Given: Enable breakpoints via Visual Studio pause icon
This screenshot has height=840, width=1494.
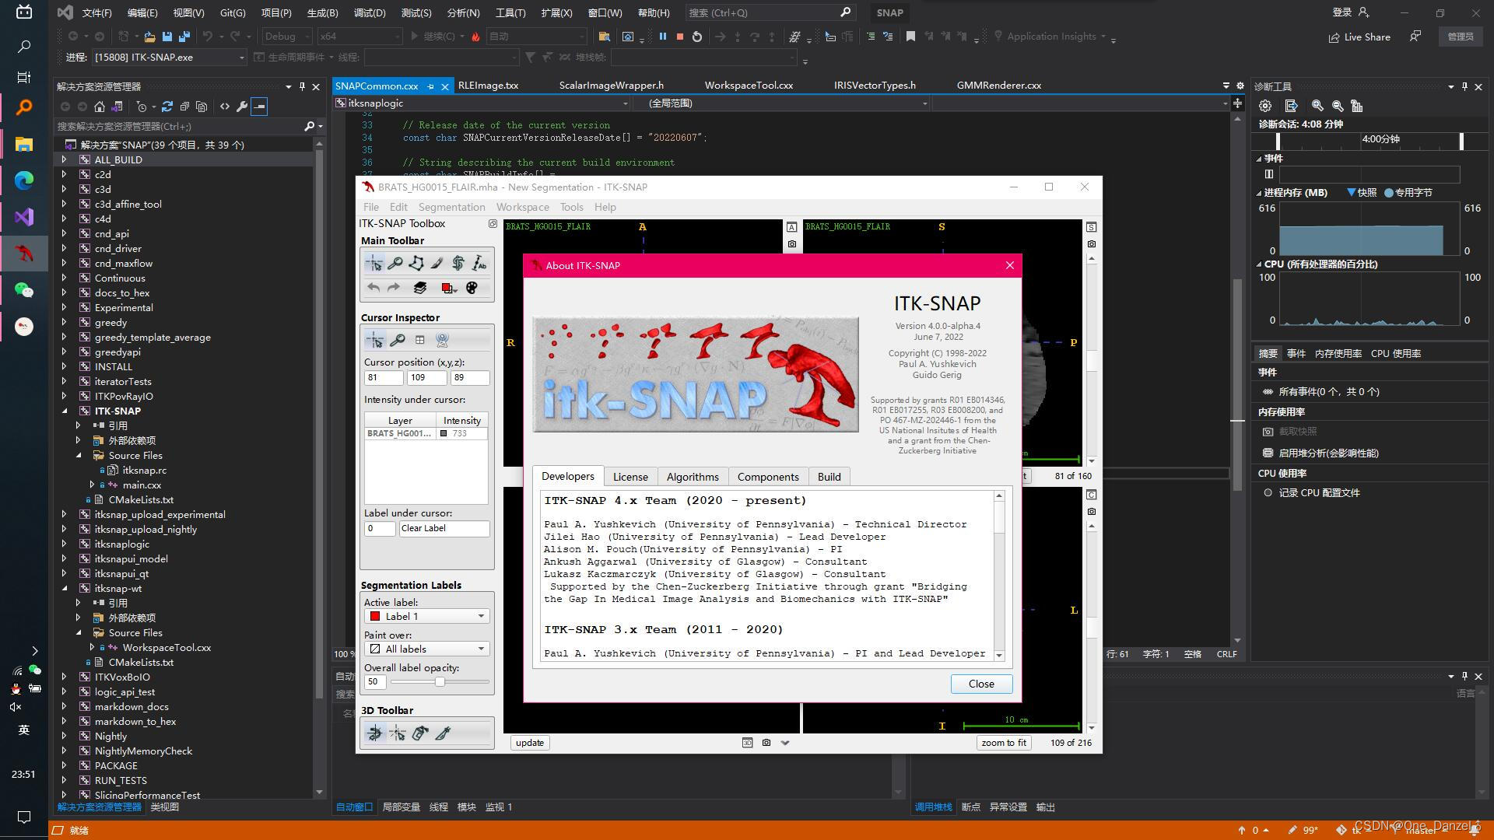Looking at the screenshot, I should pos(663,36).
